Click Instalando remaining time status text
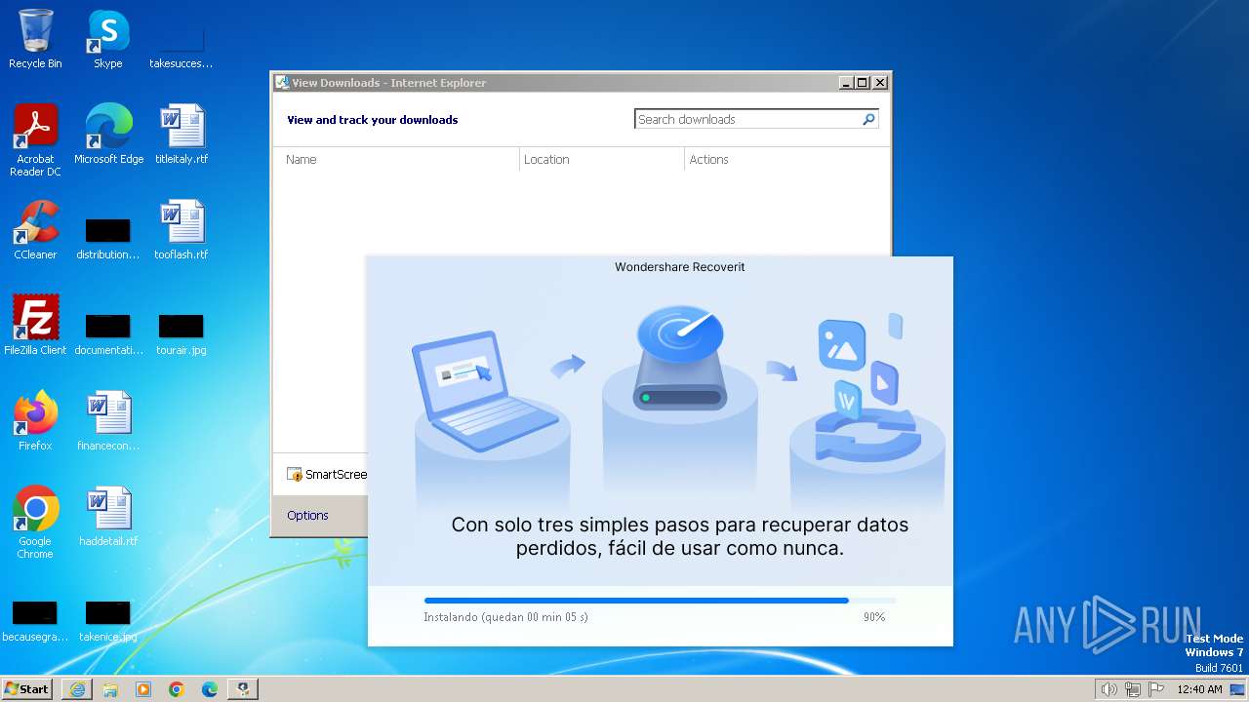1249x702 pixels. pos(505,617)
